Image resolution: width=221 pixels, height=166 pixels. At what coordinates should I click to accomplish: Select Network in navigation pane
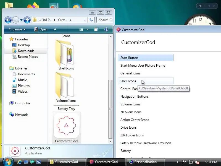tap(19, 115)
